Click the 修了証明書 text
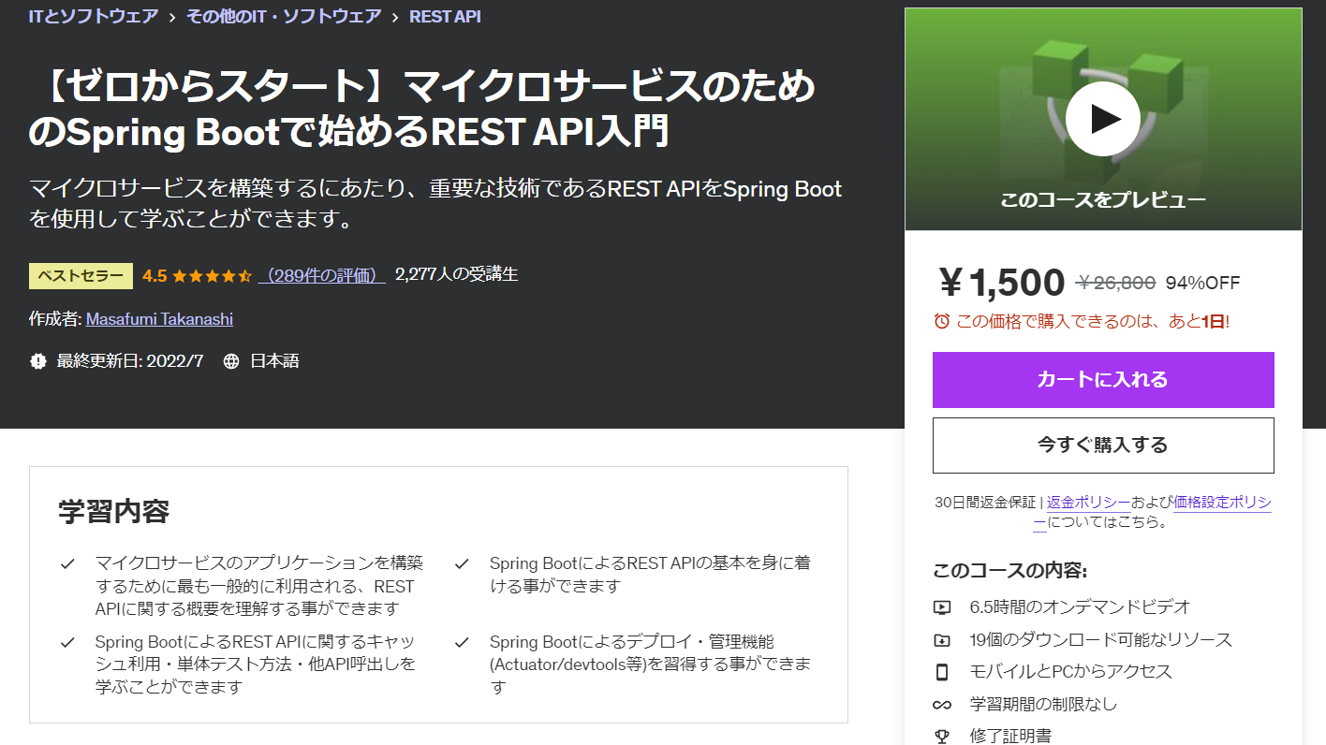Viewport: 1326px width, 745px height. tap(1010, 736)
